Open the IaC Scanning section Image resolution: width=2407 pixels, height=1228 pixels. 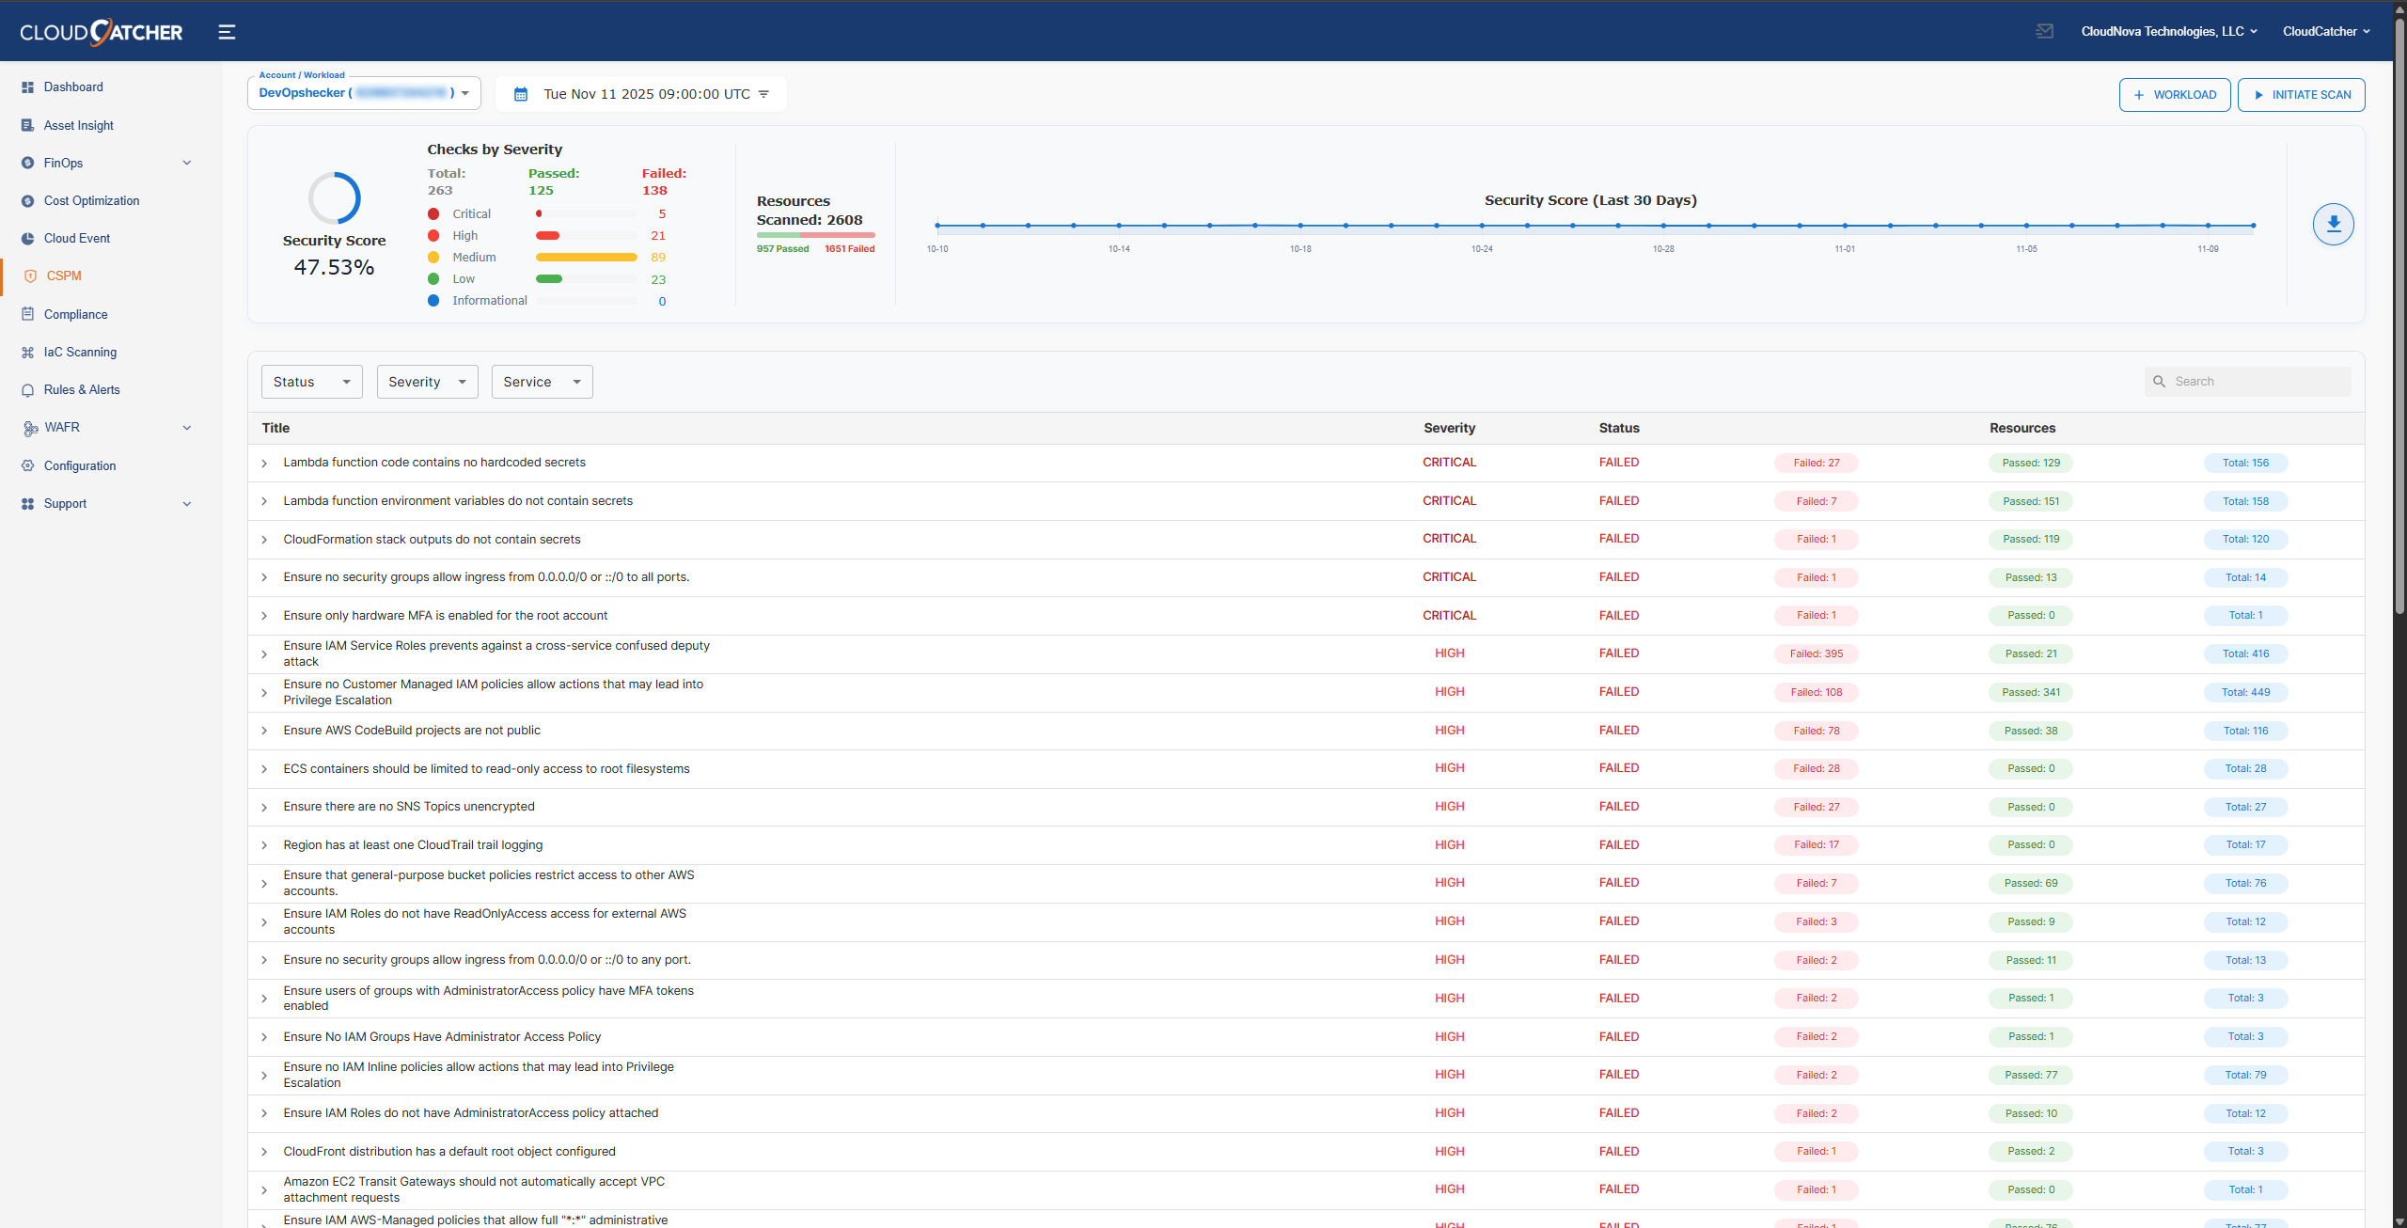pyautogui.click(x=81, y=352)
